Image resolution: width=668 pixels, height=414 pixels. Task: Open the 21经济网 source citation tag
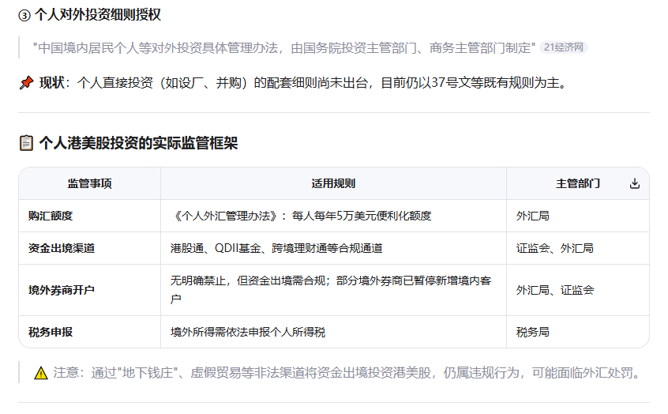[563, 47]
